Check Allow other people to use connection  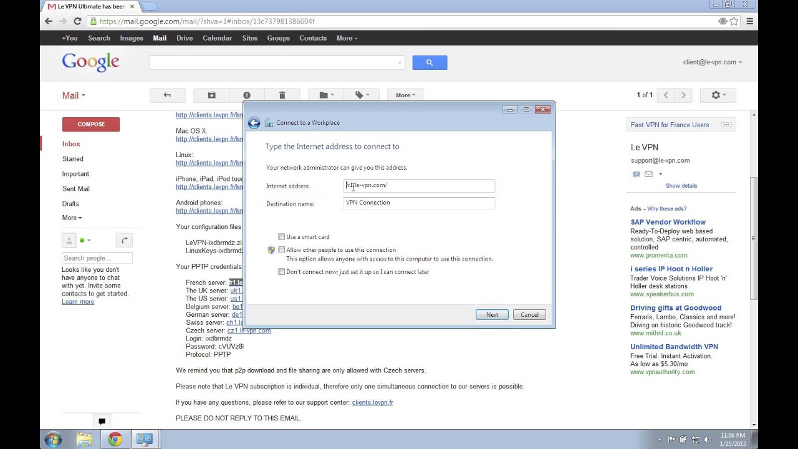tap(281, 250)
